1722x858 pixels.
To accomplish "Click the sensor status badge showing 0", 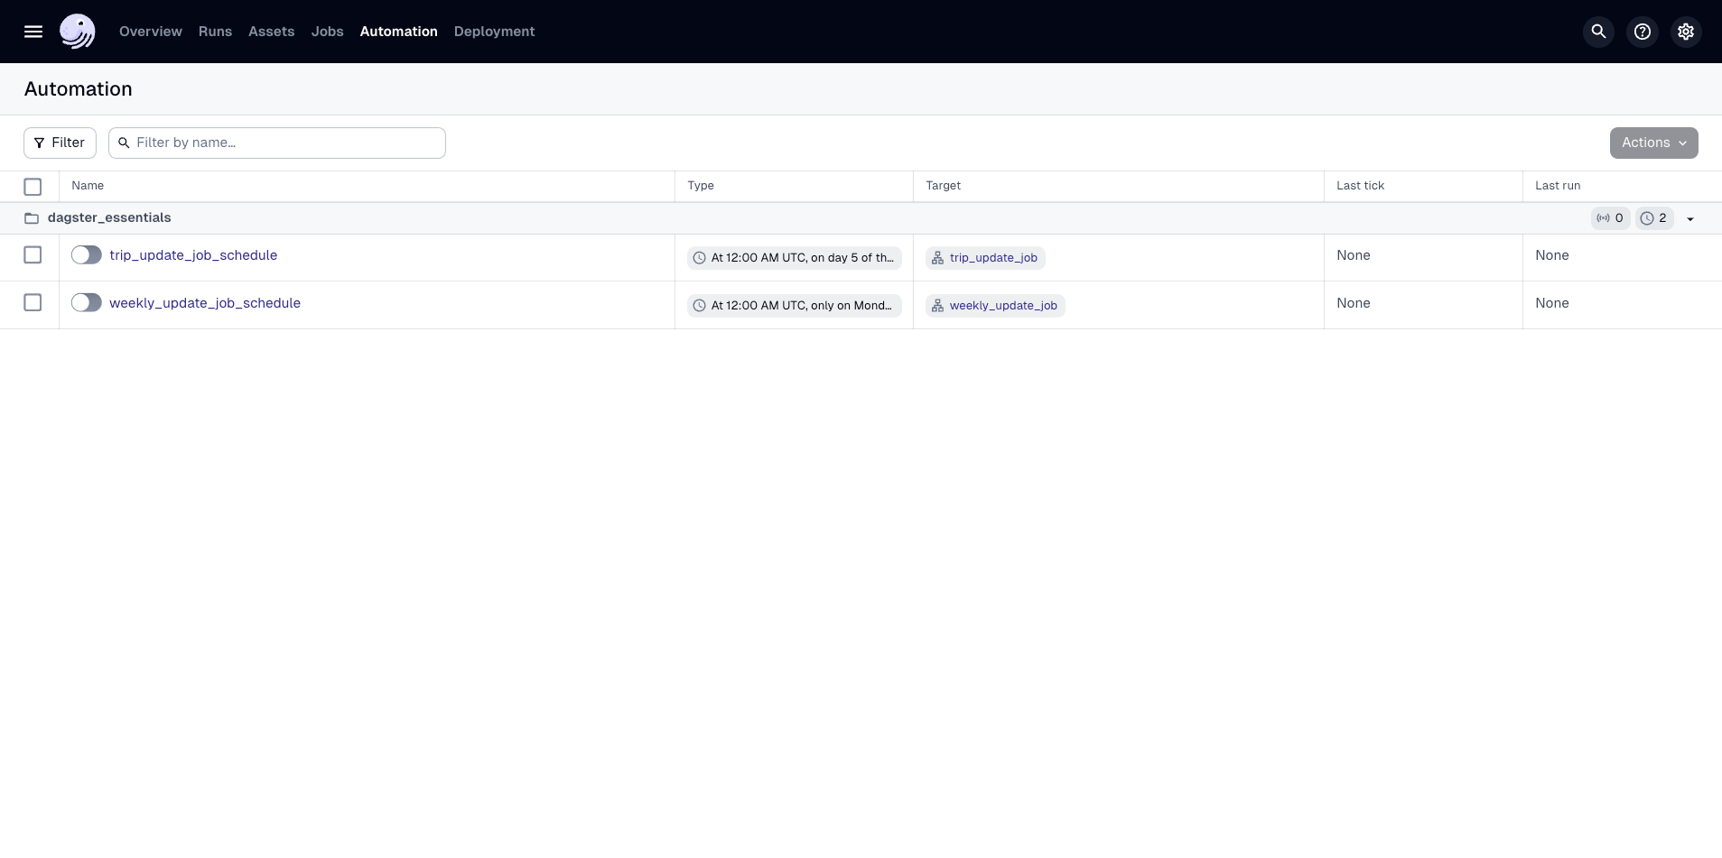I will [1609, 217].
